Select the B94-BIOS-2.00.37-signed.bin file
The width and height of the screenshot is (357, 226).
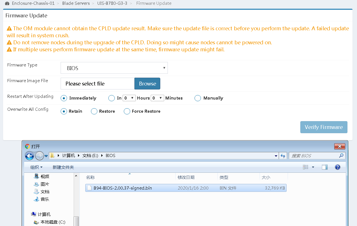point(186,188)
